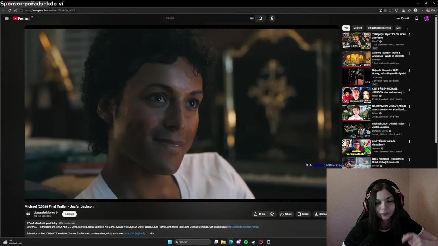This screenshot has height=246, width=438.
Task: Open the weather widget Mostly cloudy
Action: pos(12,242)
